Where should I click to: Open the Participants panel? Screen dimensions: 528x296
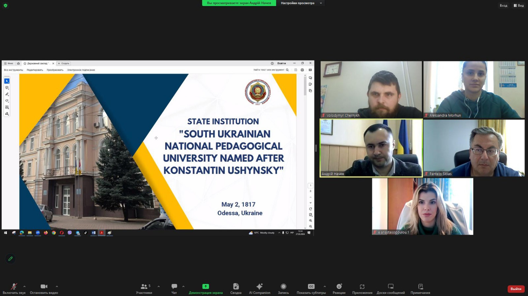(144, 288)
